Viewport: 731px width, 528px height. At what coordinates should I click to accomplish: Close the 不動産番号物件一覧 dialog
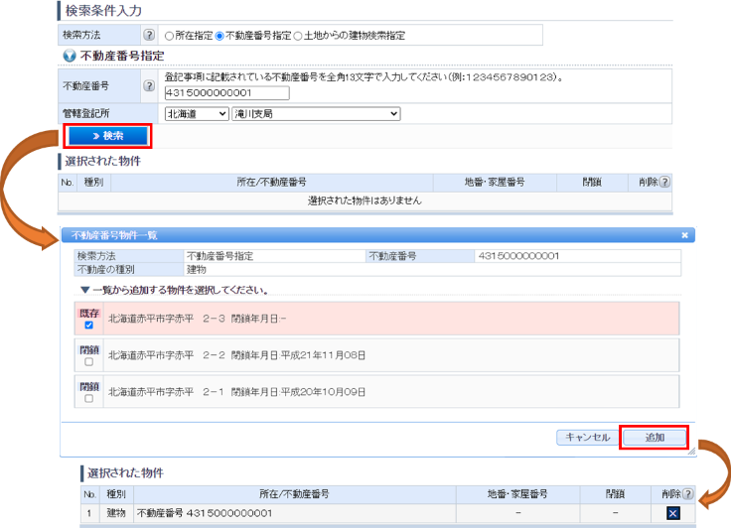[x=684, y=235]
